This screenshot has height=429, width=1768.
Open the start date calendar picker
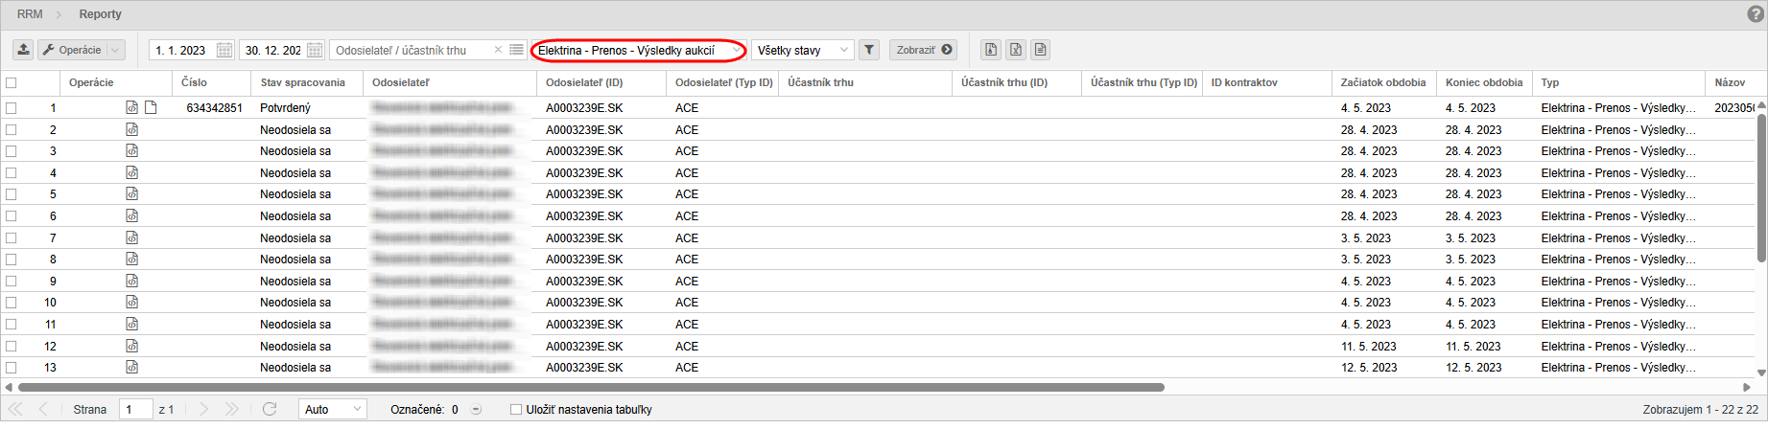click(224, 50)
